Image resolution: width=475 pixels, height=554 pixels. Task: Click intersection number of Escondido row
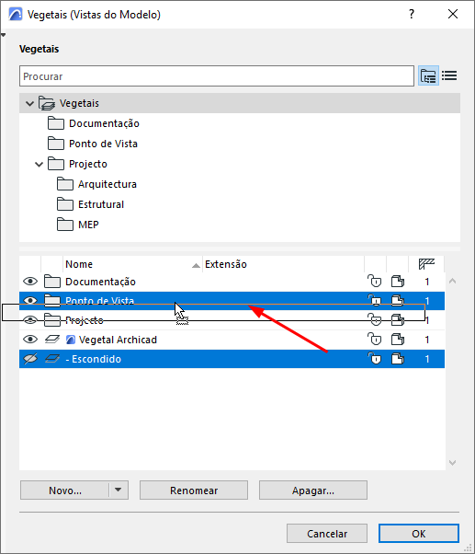point(427,359)
